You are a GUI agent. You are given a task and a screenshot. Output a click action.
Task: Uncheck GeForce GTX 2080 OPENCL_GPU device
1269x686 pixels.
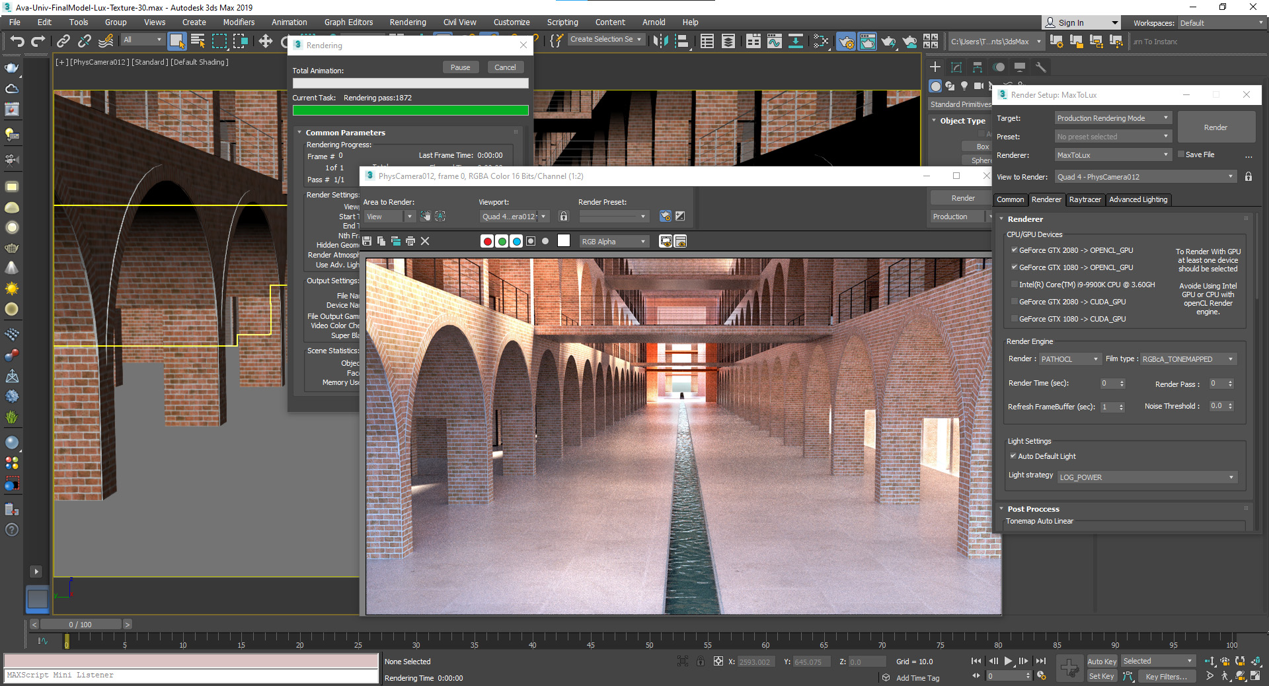[1014, 250]
